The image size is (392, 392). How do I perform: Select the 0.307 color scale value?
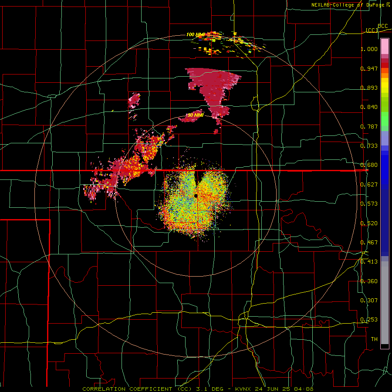point(369,301)
